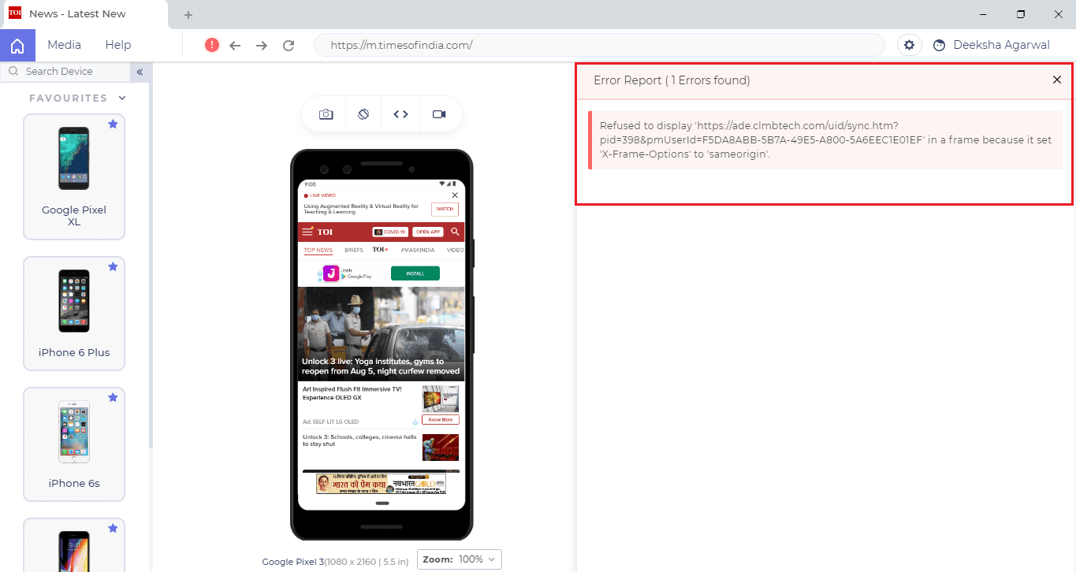This screenshot has height=572, width=1076.
Task: Rotate the device using the rotate icon
Action: click(363, 114)
